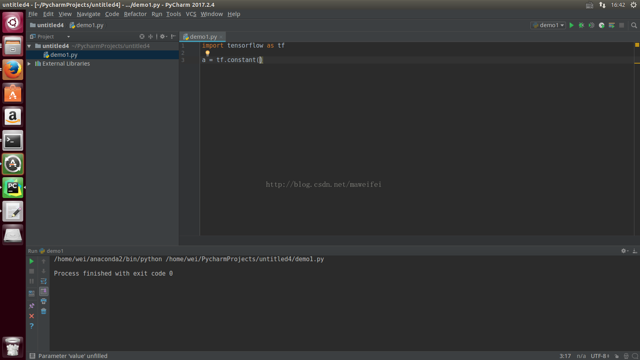Click 'Process finished with exit code 0' text
Screen dimensions: 640x360
point(113,274)
